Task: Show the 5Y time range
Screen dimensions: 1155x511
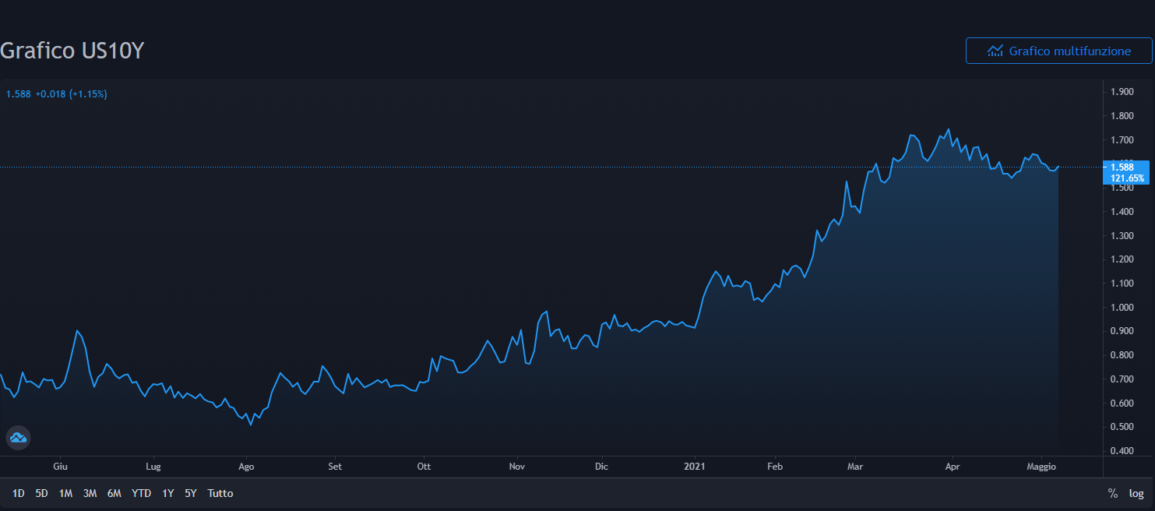Action: point(191,493)
